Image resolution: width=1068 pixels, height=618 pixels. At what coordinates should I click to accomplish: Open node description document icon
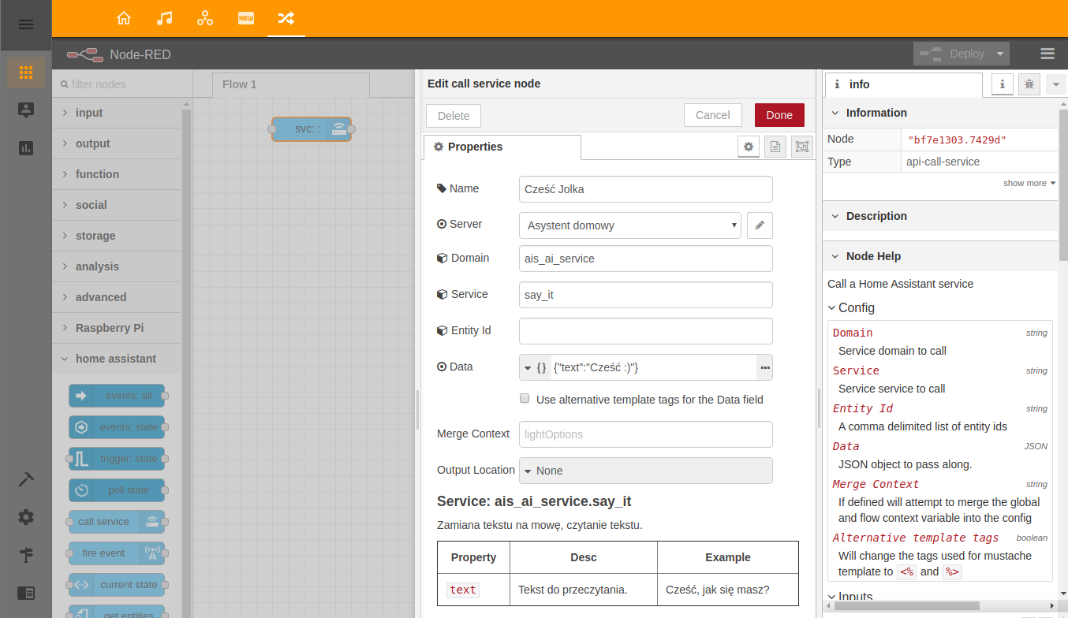pyautogui.click(x=775, y=147)
